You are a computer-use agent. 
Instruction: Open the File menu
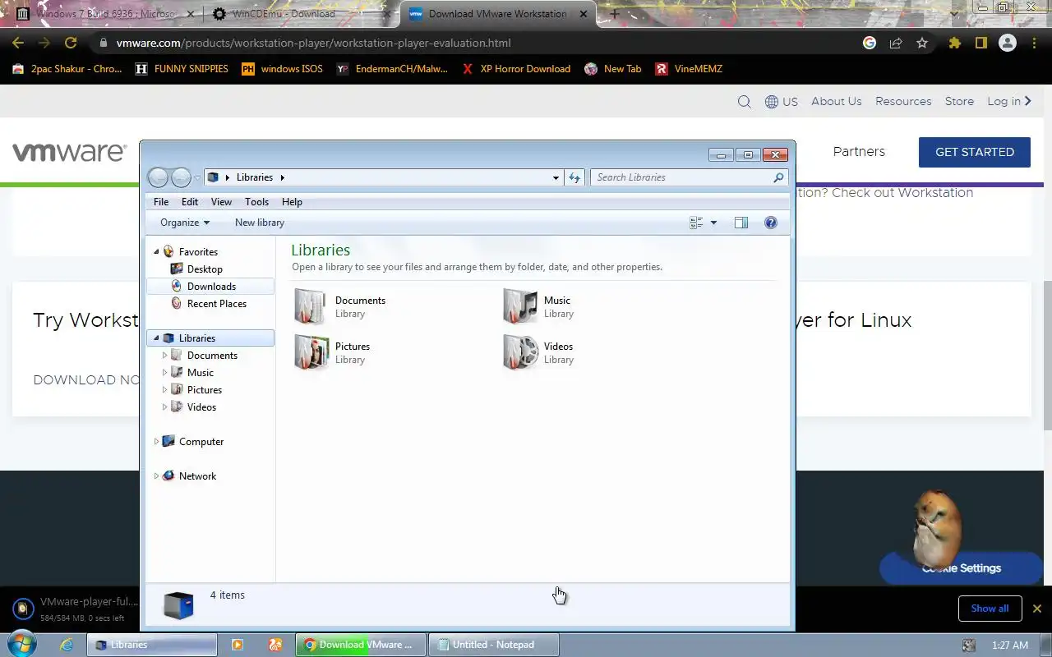click(161, 202)
